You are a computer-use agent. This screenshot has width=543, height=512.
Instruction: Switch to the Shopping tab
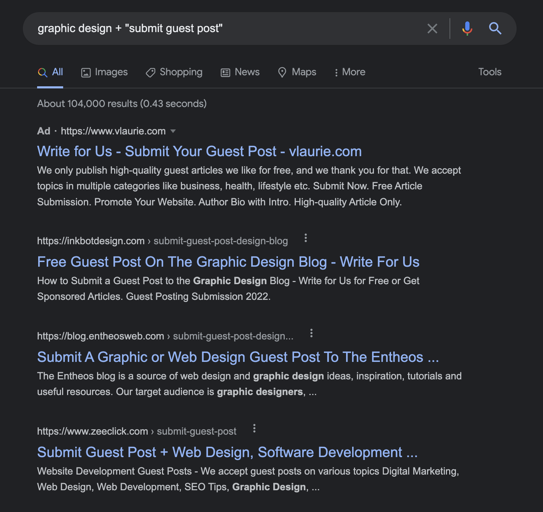coord(174,72)
